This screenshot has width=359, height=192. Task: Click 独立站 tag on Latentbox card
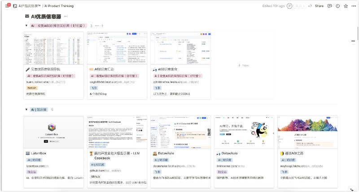pos(32,172)
